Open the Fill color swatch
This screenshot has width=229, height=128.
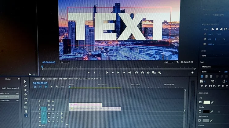tap(207, 102)
